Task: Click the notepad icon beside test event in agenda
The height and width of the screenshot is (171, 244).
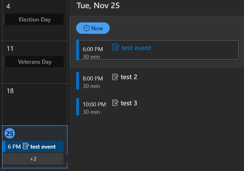Action: click(116, 47)
